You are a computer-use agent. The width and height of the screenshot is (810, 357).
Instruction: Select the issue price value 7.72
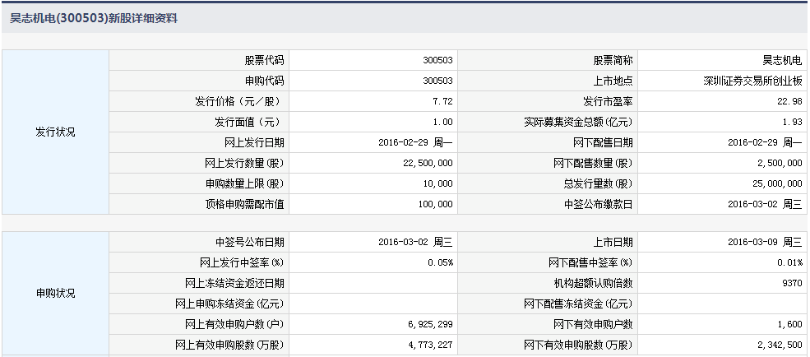coord(442,101)
